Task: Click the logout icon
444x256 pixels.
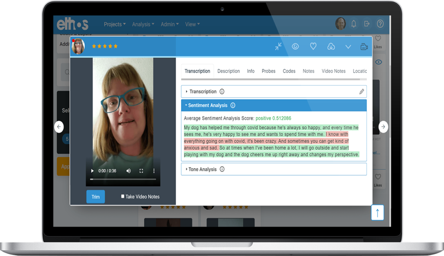Action: pyautogui.click(x=367, y=24)
